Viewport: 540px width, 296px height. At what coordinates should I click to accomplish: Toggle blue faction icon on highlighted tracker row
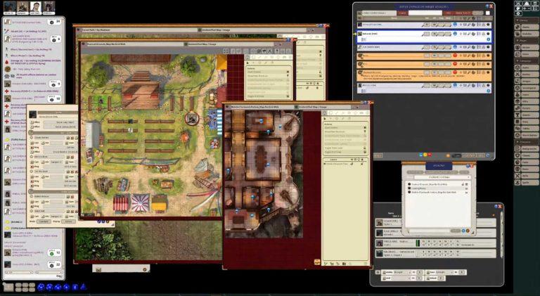click(x=455, y=34)
